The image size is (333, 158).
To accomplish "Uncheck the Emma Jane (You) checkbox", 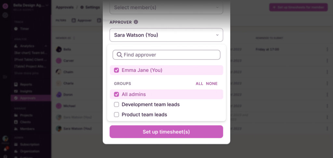I will pos(116,70).
